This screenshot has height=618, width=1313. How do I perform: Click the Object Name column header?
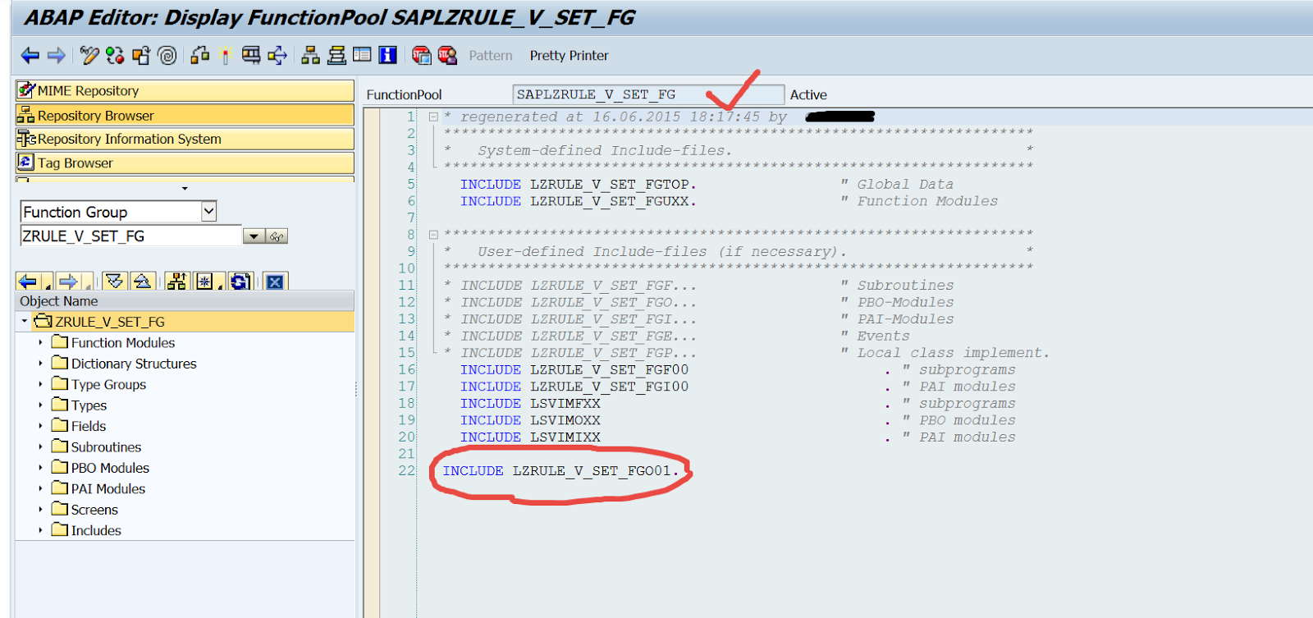pos(185,301)
